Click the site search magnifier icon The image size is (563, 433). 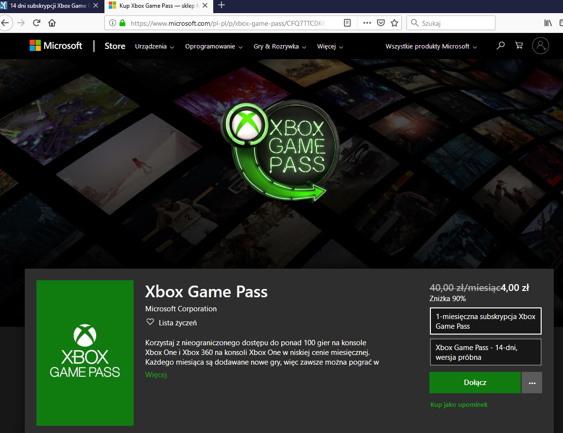[500, 46]
